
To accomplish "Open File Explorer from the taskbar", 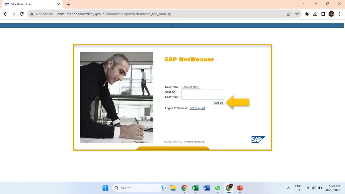I will coord(173,188).
